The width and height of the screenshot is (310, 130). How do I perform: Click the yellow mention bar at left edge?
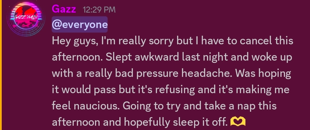coord(1,65)
